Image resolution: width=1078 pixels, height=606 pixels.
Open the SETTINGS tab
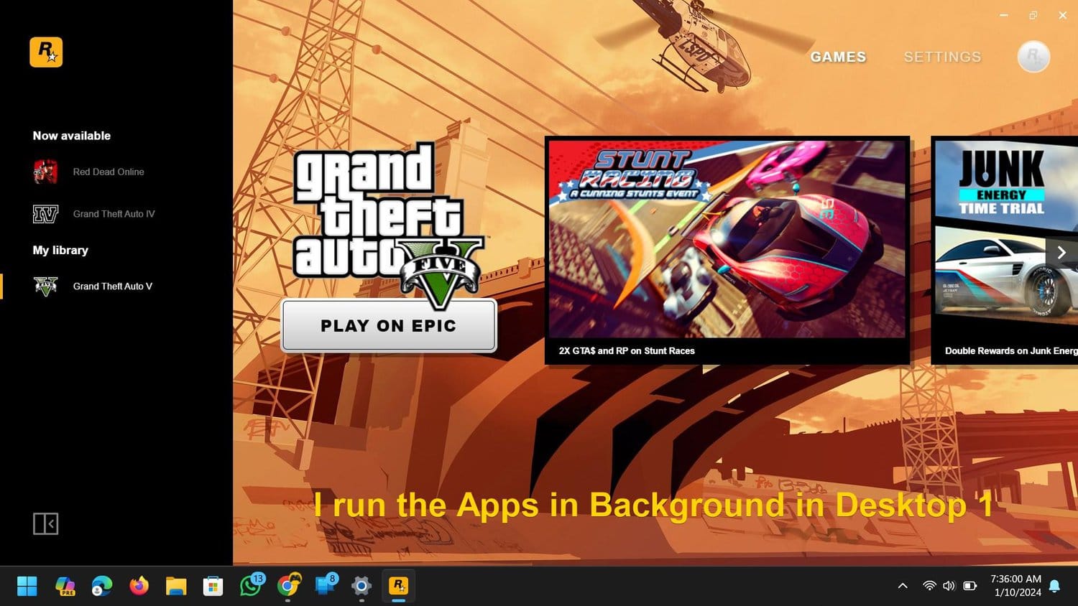pos(942,57)
